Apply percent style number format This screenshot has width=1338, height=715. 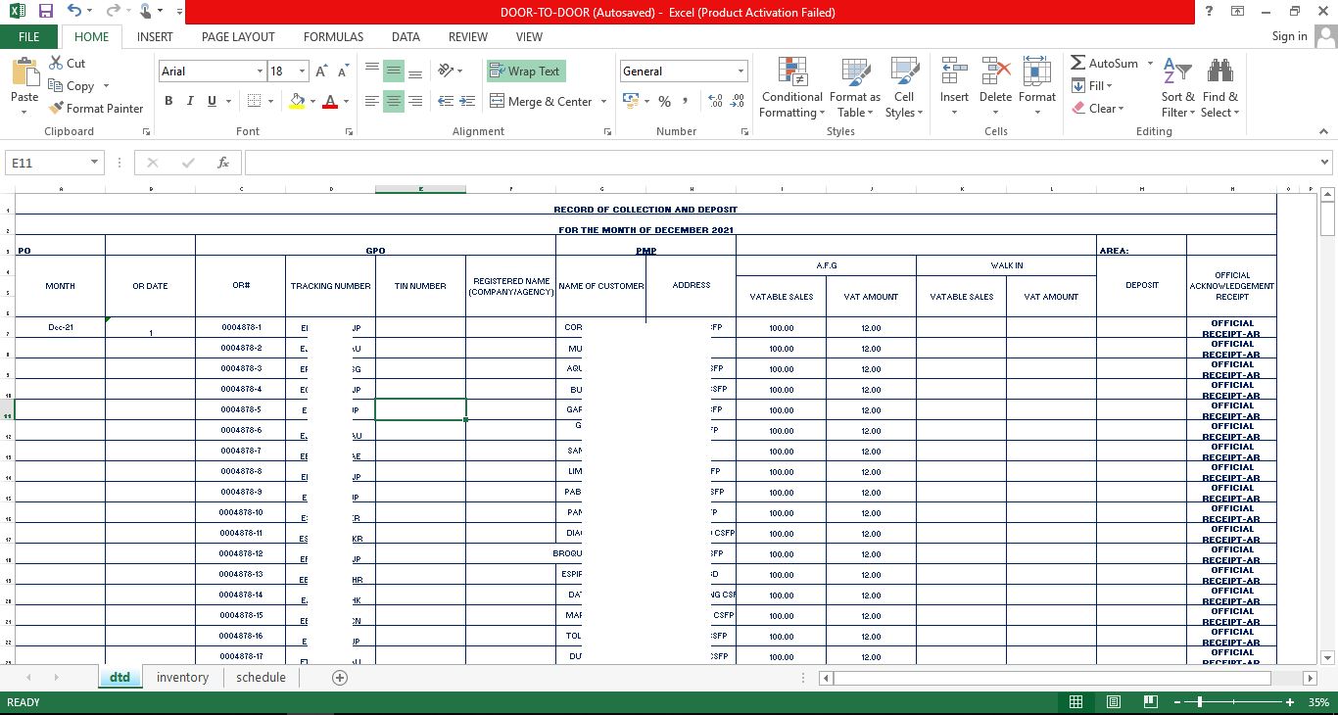tap(664, 101)
